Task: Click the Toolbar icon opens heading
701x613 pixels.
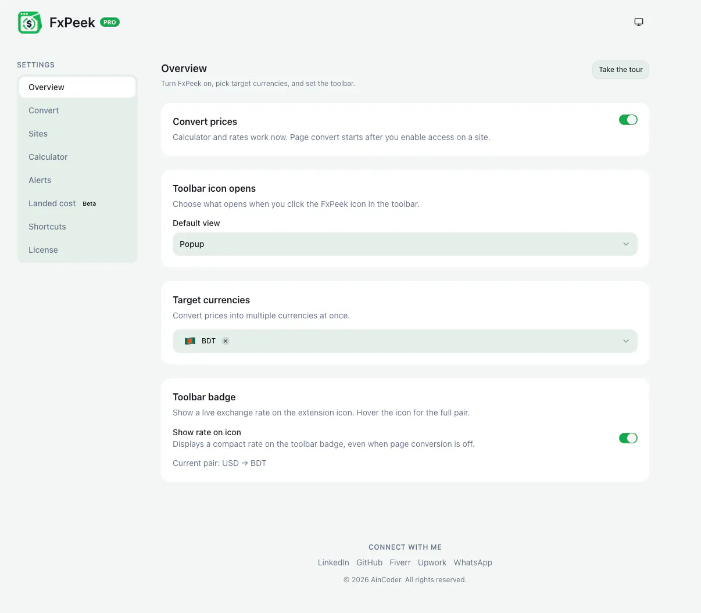Action: tap(214, 188)
